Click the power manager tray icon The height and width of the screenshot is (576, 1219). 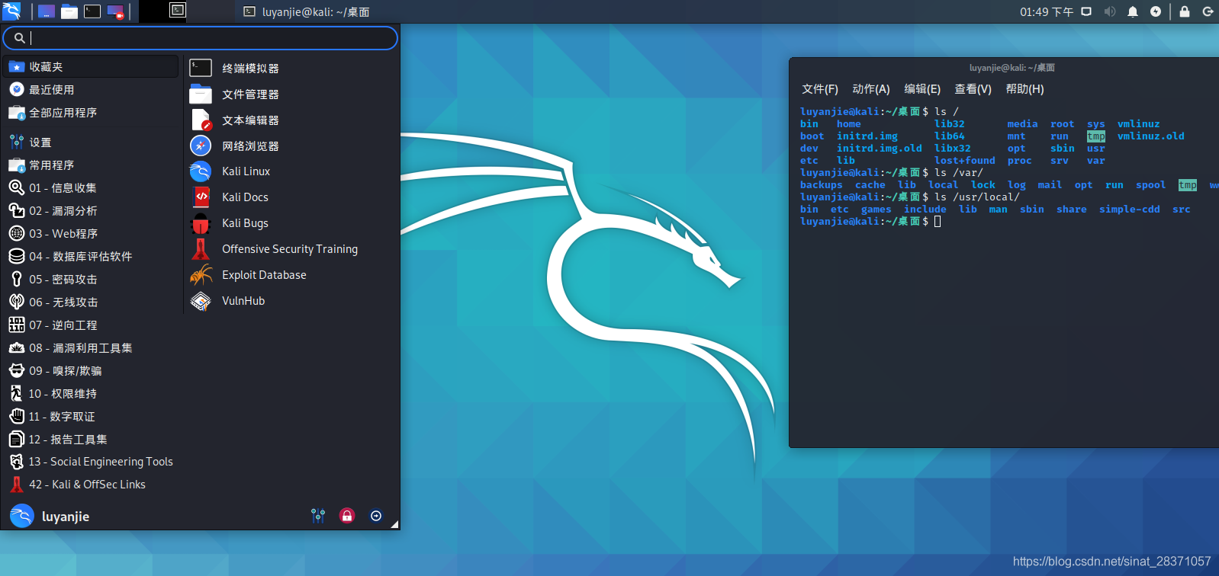[x=1156, y=11]
